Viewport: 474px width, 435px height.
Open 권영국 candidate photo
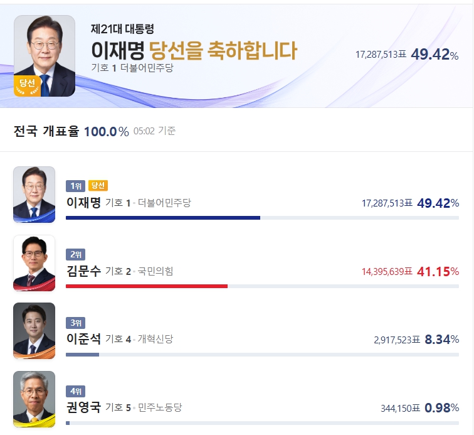click(34, 399)
